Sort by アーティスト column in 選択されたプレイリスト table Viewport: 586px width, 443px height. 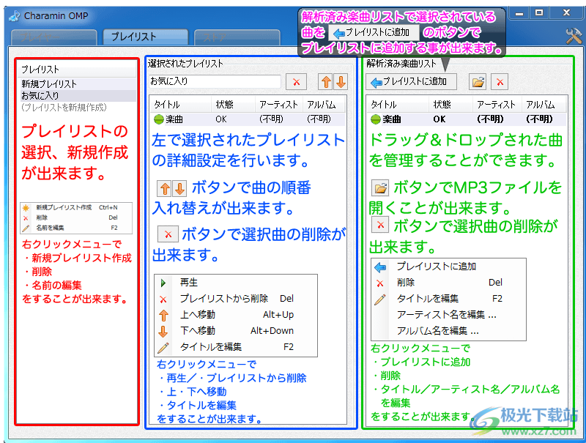279,105
